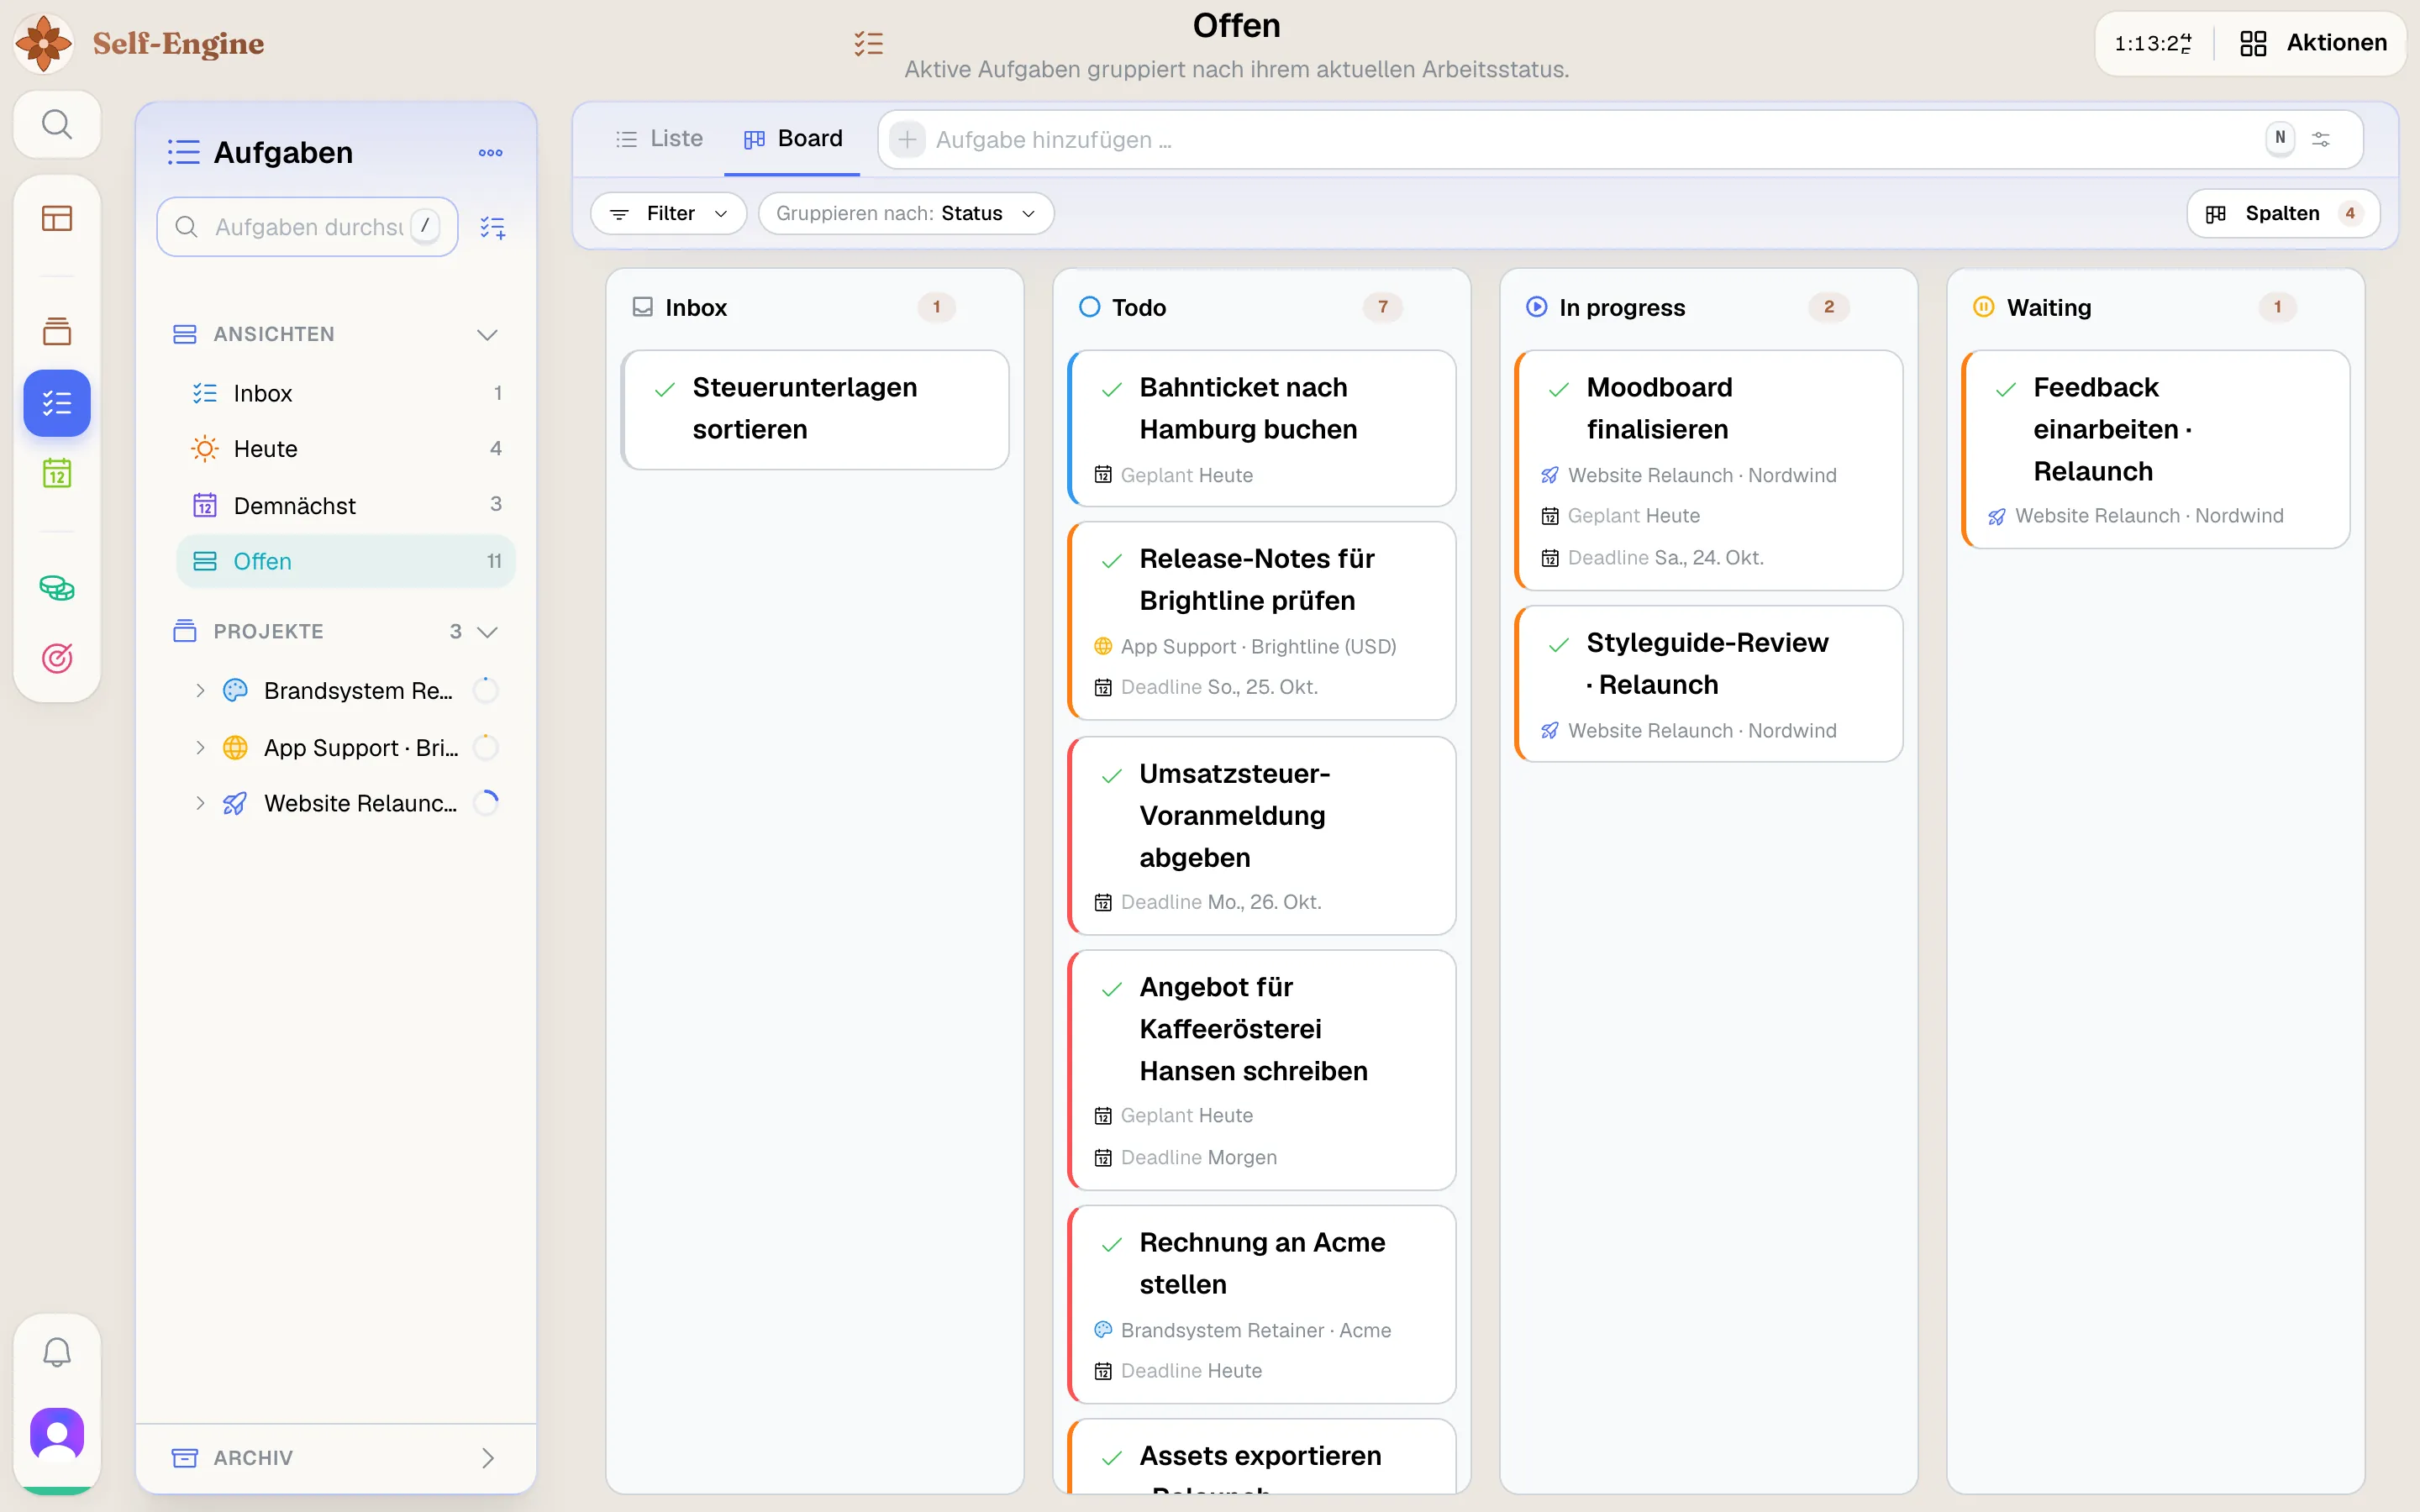2420x1512 pixels.
Task: Check off Feedback einarbeiten · Relaunch
Action: coord(2005,390)
